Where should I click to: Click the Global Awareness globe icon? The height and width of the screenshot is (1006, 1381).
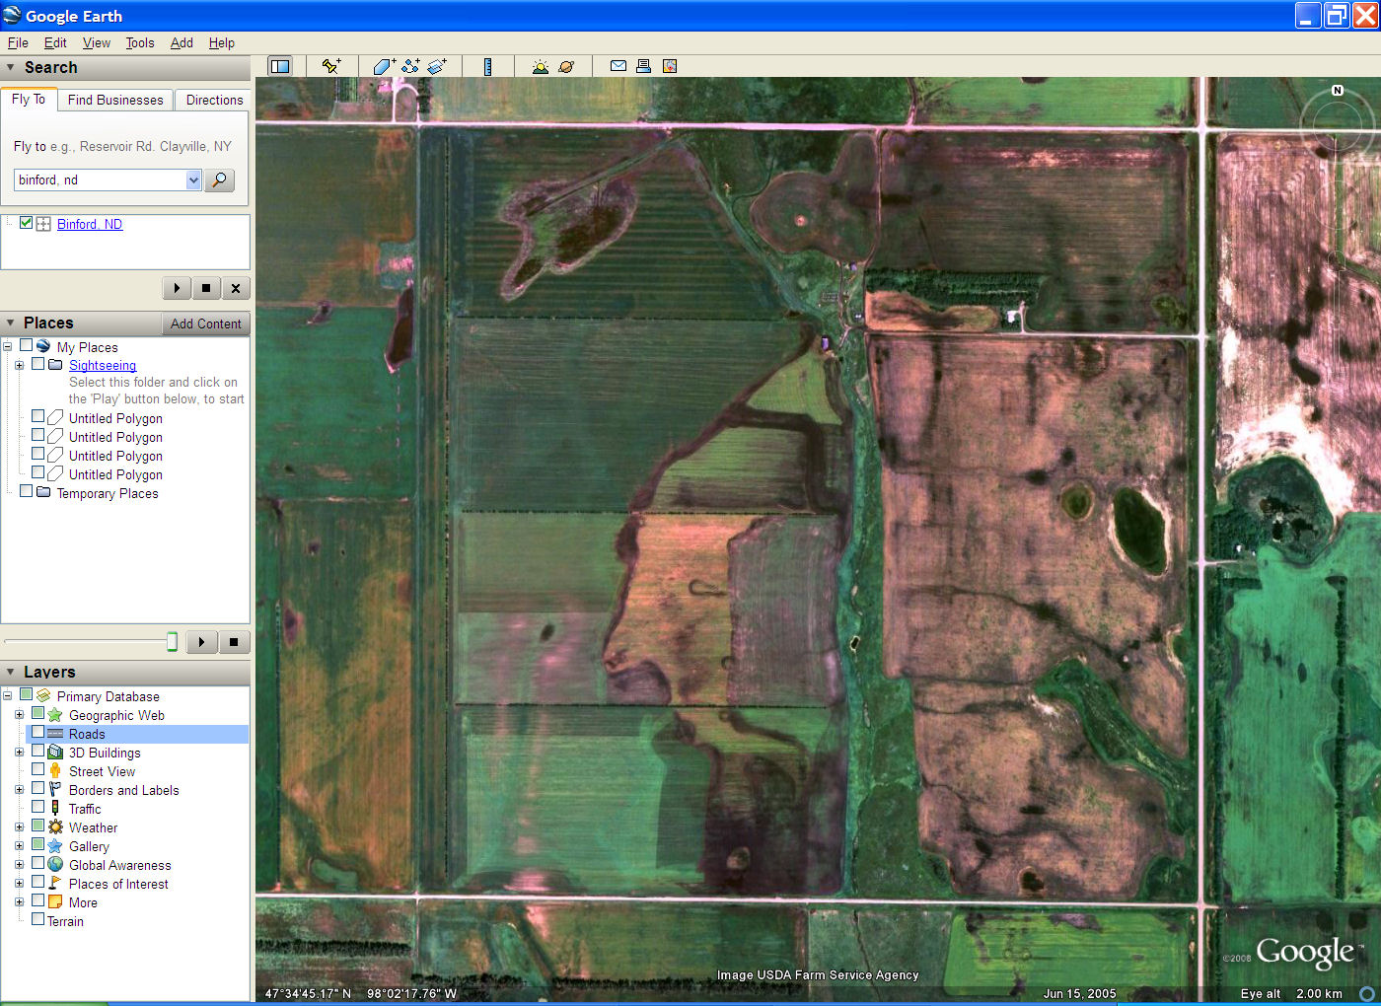click(55, 865)
